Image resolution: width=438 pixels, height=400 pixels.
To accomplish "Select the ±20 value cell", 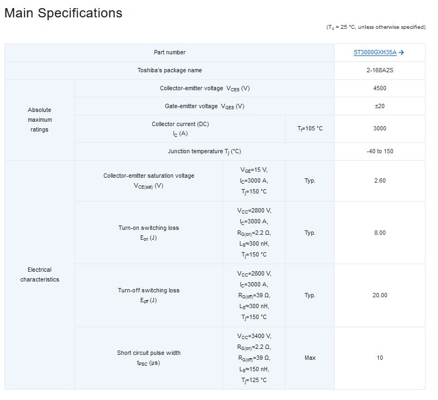I will coord(380,107).
